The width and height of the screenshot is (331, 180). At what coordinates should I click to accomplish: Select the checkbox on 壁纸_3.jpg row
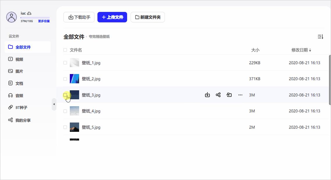[65, 95]
